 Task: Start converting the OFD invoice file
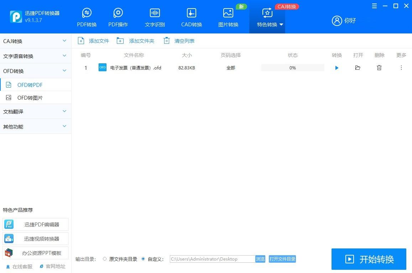pyautogui.click(x=337, y=68)
